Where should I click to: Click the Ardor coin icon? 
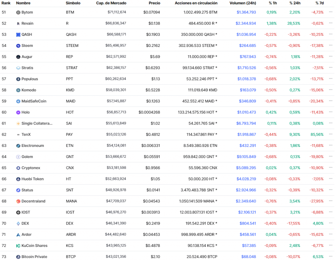18,235
